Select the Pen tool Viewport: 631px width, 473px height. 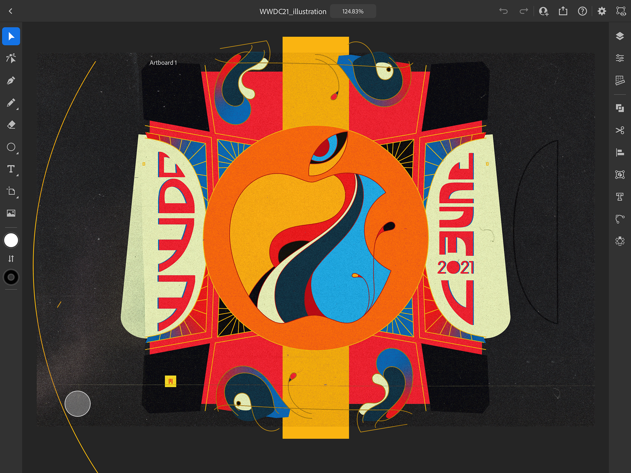click(11, 81)
